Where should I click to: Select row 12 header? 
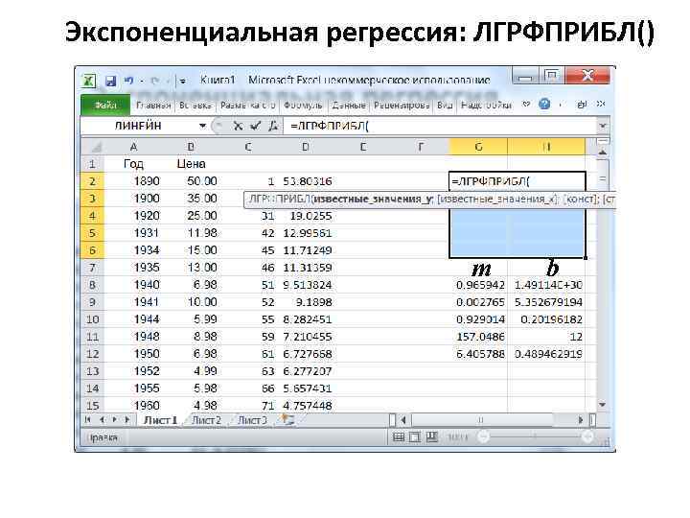click(x=92, y=354)
